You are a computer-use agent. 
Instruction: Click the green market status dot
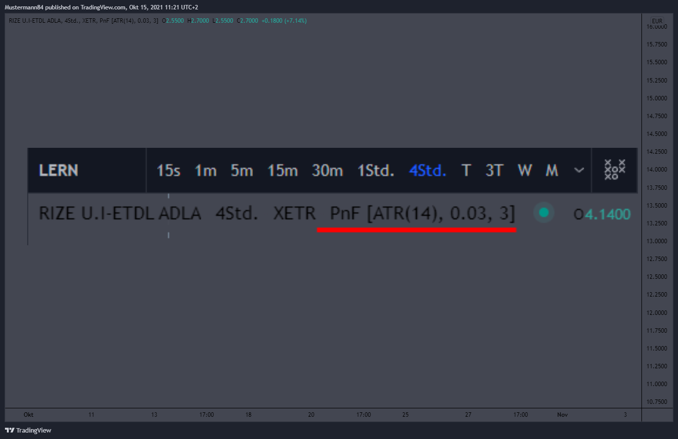coord(544,213)
